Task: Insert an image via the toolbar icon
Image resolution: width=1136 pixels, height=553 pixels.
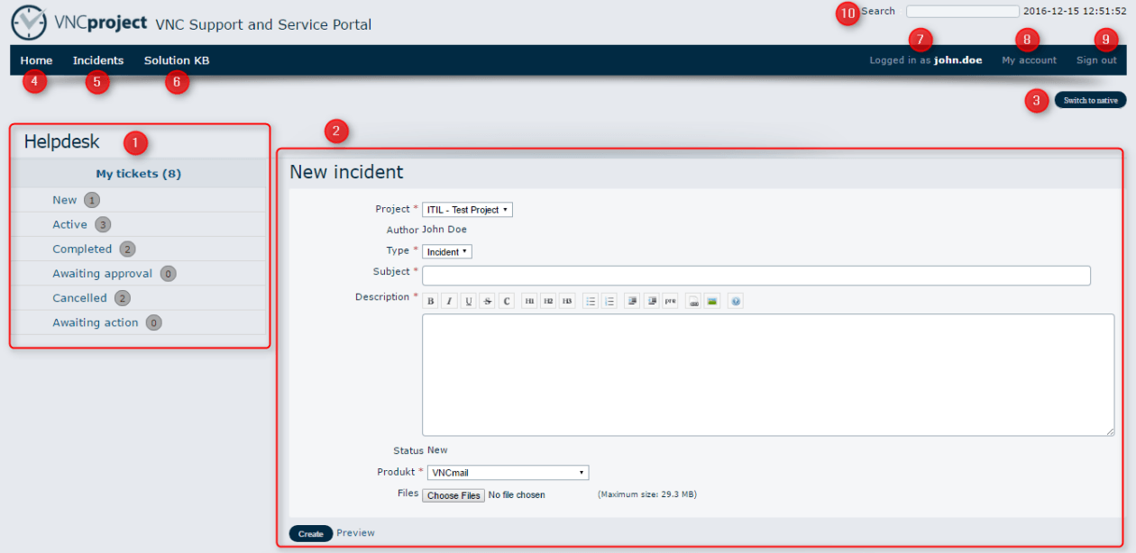Action: [x=712, y=301]
